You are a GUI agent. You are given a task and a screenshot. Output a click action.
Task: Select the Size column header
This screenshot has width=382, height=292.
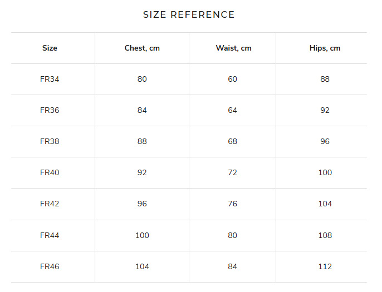(50, 48)
